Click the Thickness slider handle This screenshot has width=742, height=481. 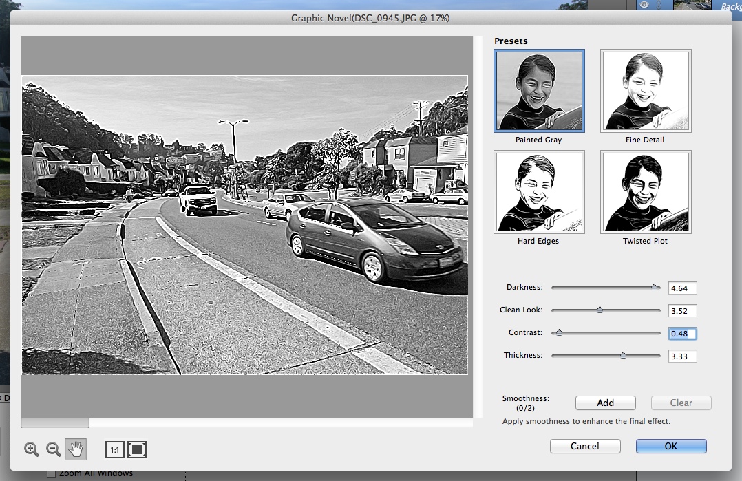pyautogui.click(x=623, y=356)
